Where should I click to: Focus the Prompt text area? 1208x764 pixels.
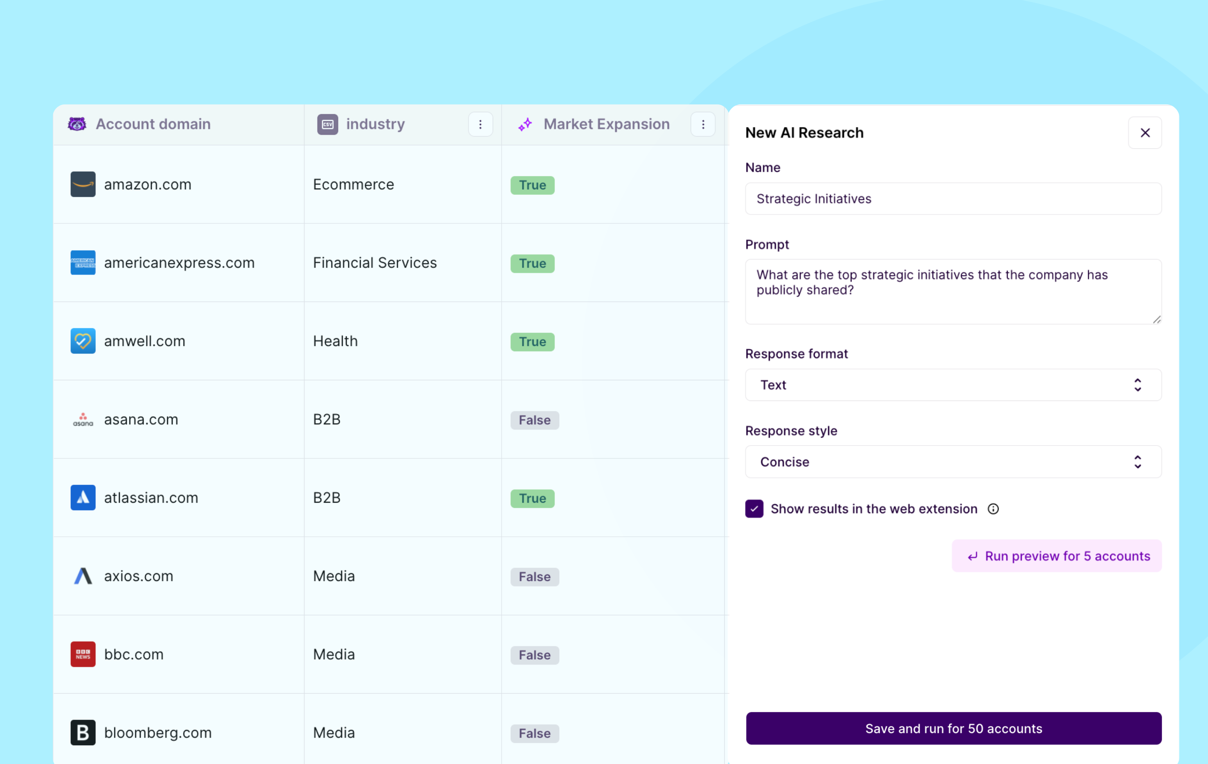(953, 291)
